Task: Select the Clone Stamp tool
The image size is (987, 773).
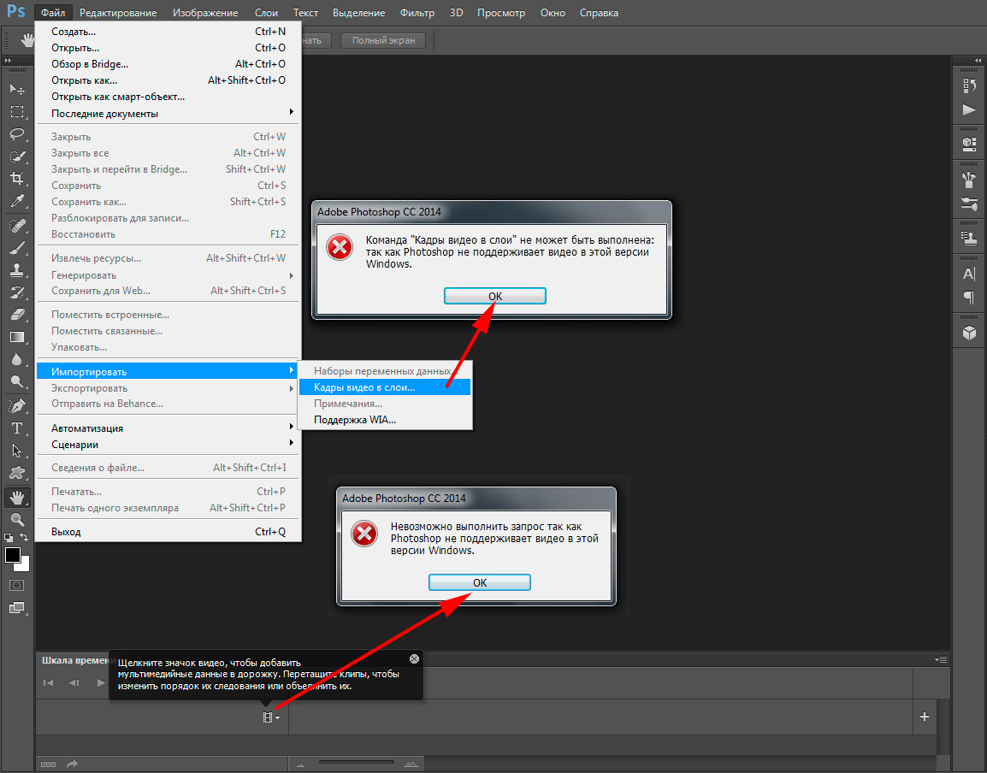Action: point(17,270)
